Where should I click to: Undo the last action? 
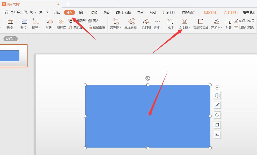tap(32, 12)
